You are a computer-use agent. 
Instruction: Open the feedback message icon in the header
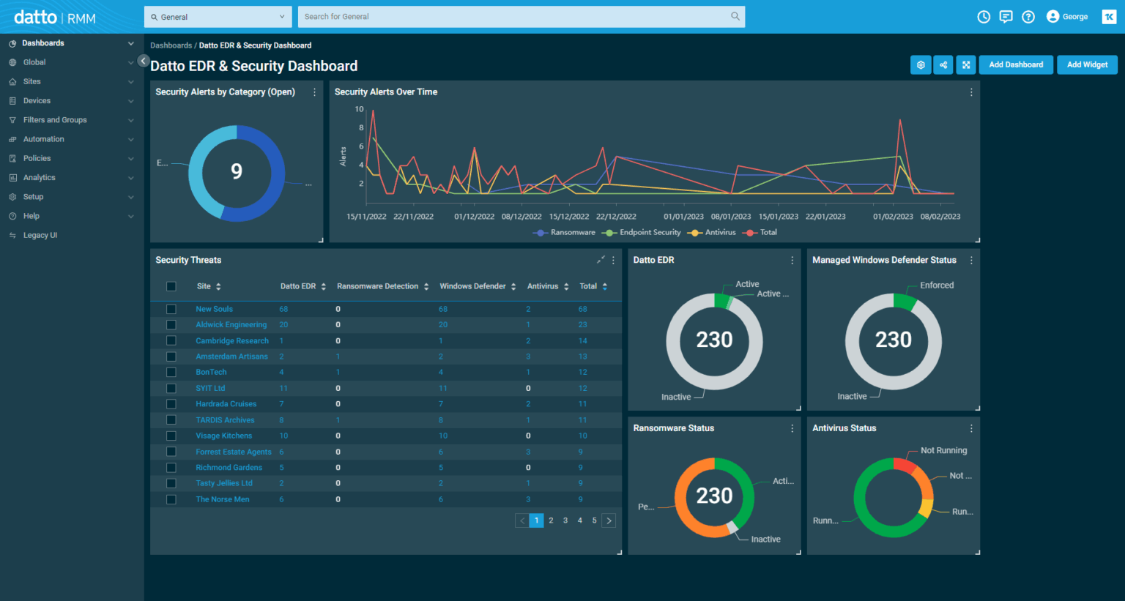1006,16
